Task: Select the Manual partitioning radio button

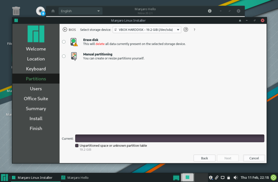Action: point(64,56)
